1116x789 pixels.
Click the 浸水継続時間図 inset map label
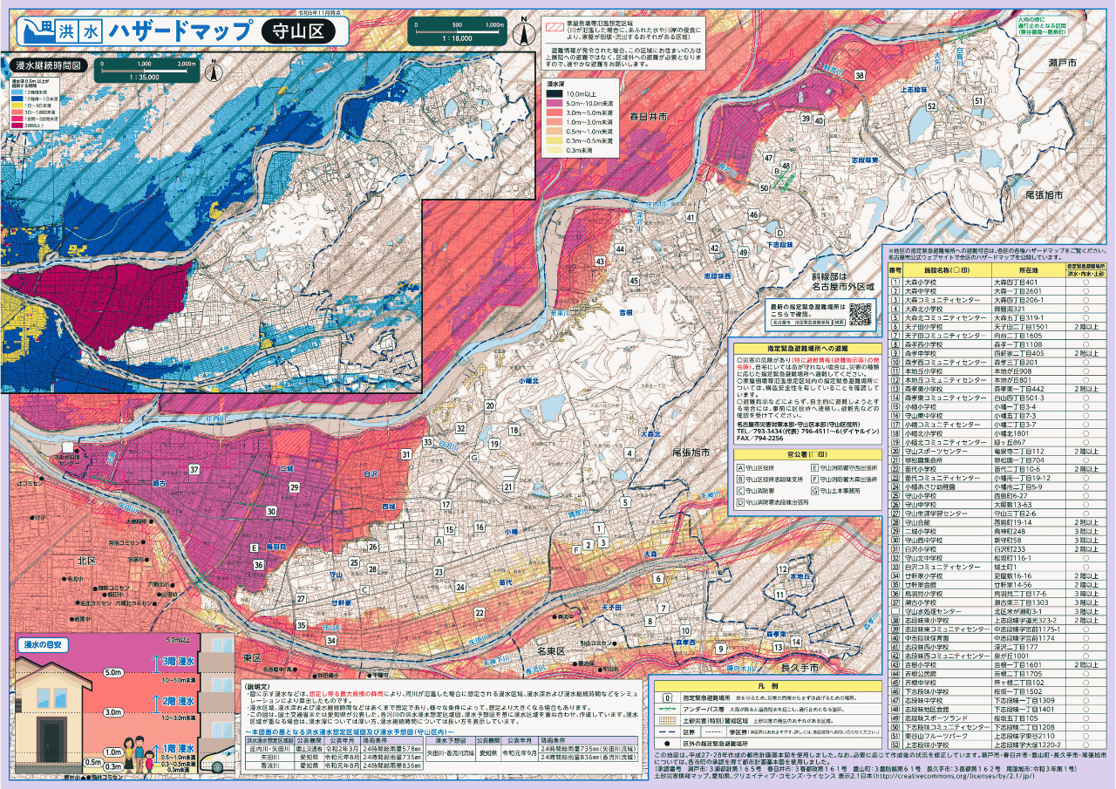click(x=48, y=65)
